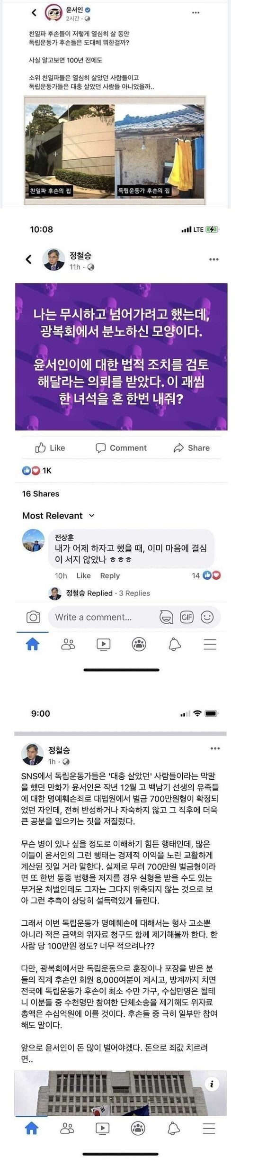Open the camera icon beside comment box
Image resolution: width=267 pixels, height=1176 pixels.
click(33, 617)
